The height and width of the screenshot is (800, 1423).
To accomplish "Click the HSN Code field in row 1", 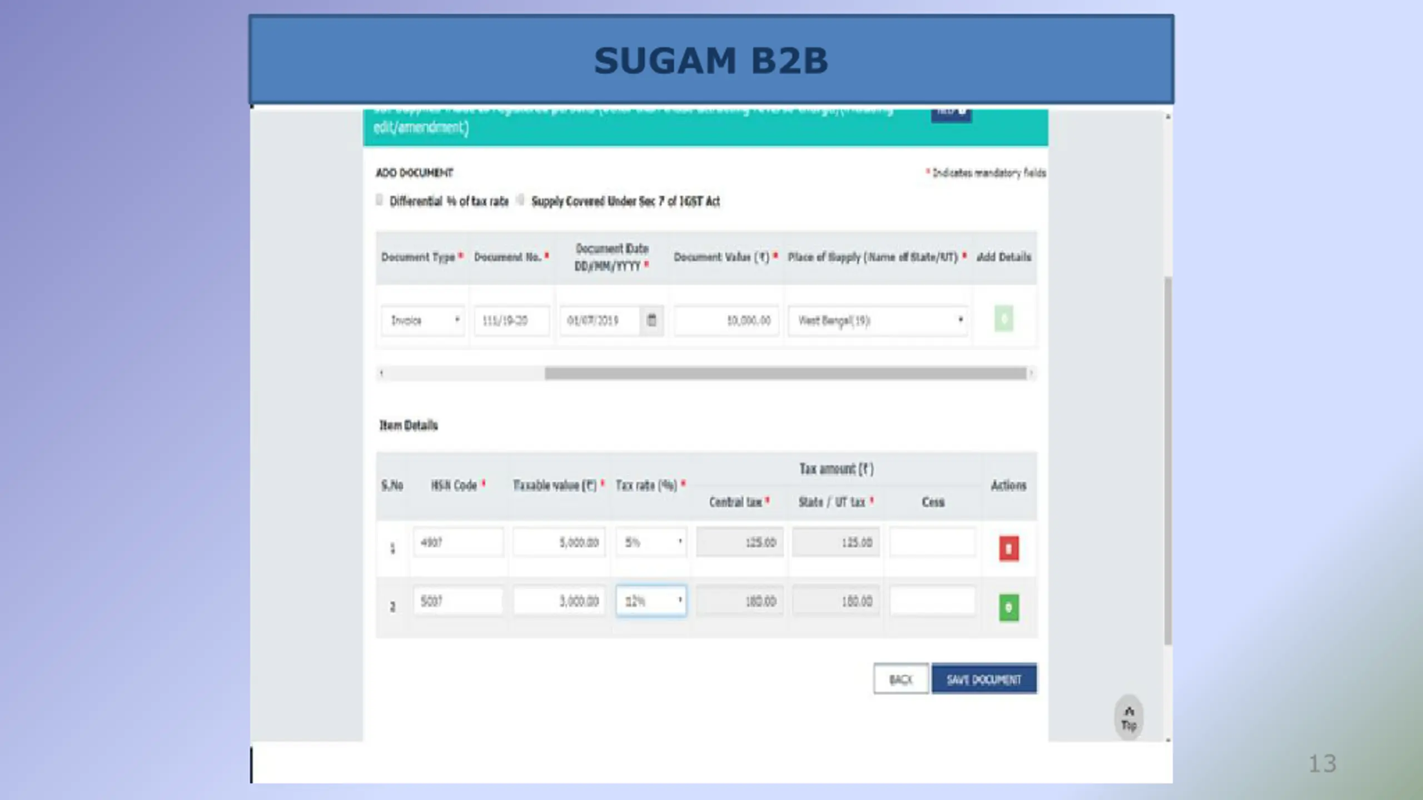I will tap(458, 542).
